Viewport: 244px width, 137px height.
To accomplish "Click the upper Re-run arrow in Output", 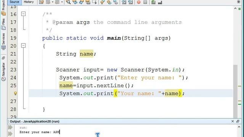I will (10, 127).
